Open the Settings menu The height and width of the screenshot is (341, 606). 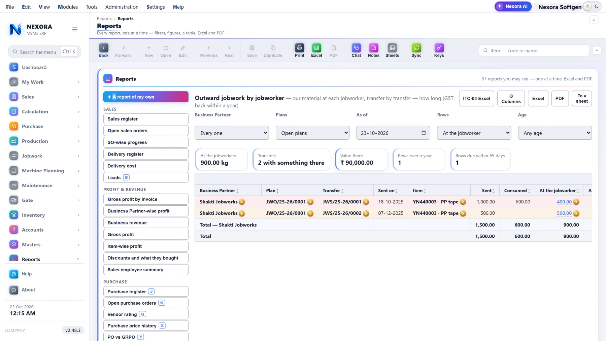click(x=156, y=7)
